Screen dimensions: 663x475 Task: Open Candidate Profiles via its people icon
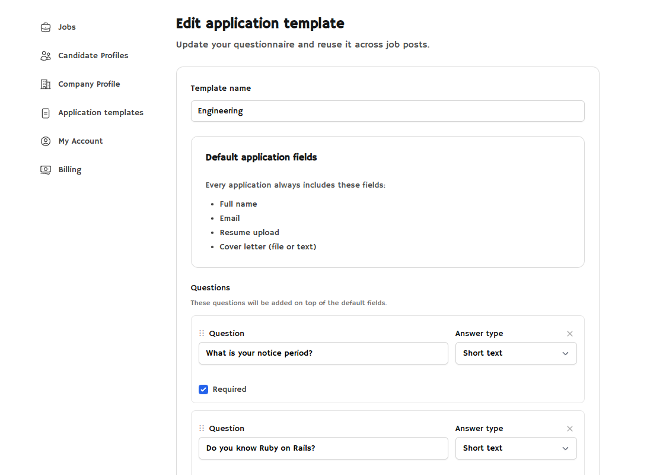[x=45, y=55]
